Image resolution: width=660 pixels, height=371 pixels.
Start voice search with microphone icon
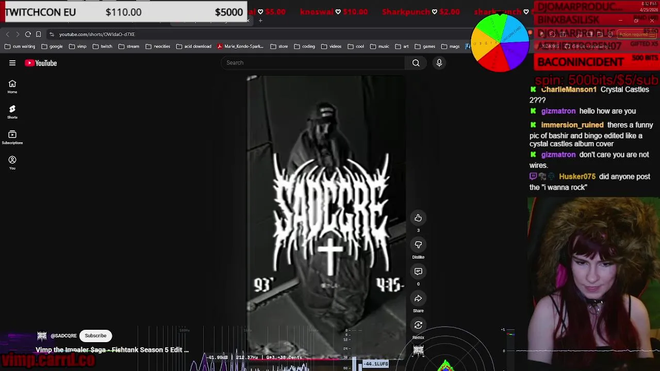(x=439, y=63)
